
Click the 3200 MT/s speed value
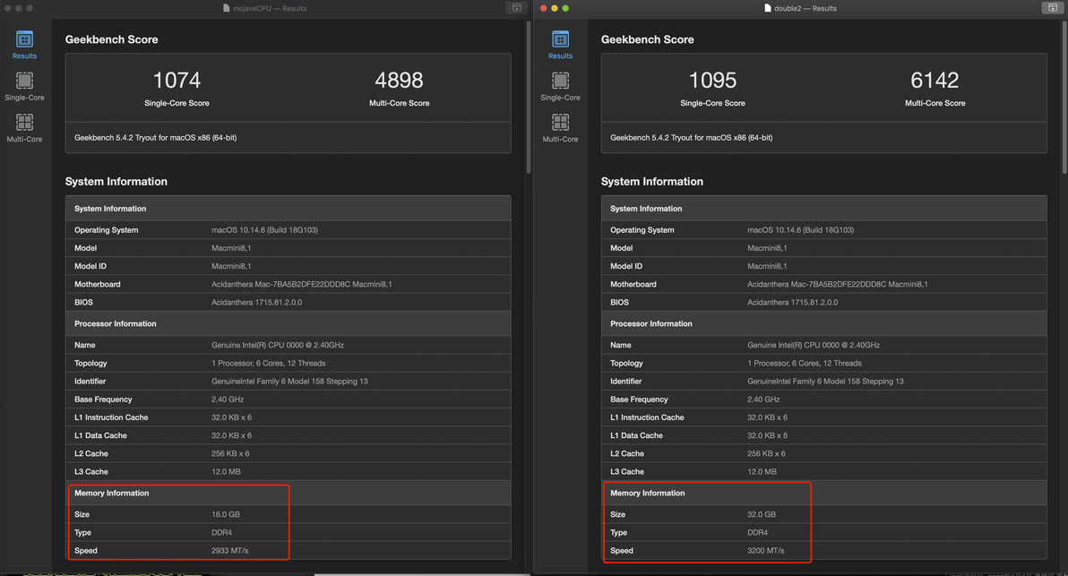(x=765, y=551)
